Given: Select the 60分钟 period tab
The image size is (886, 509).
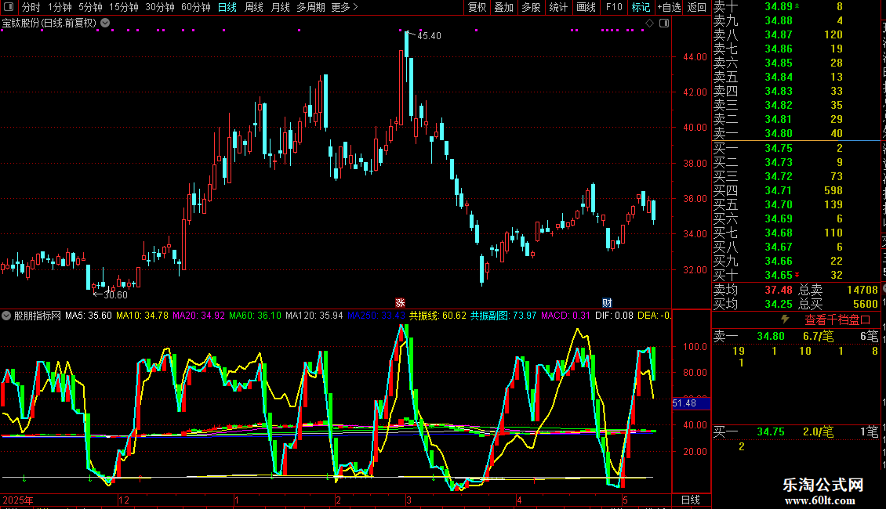Looking at the screenshot, I should click(195, 7).
